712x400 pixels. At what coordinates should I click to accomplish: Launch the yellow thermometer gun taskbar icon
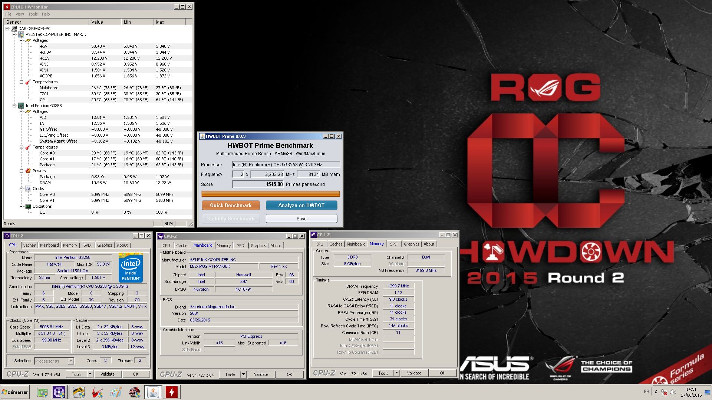click(79, 392)
